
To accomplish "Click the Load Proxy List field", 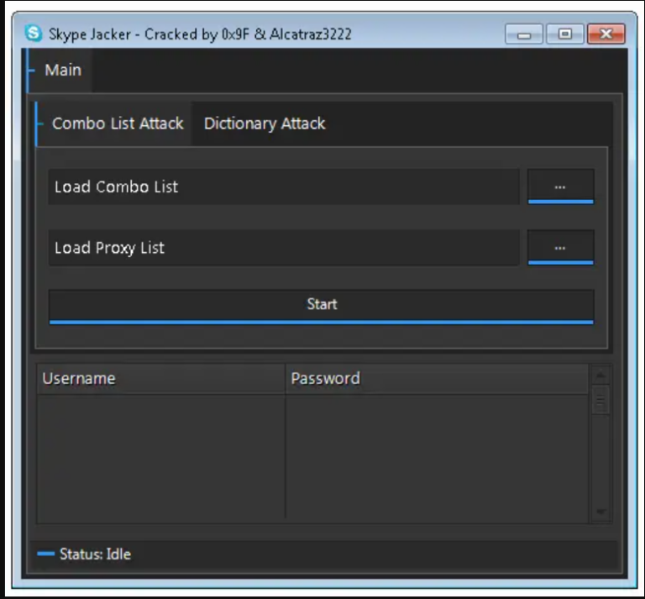I will pos(284,248).
